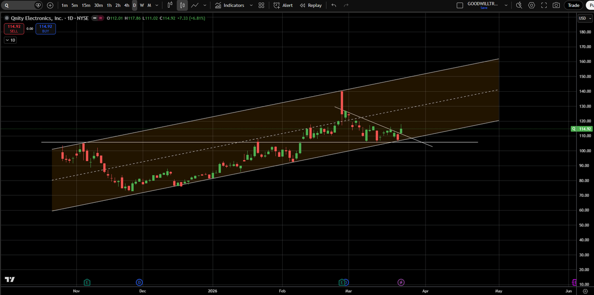
Task: Click the Qnity Electronics, Inc. symbol title
Action: point(37,18)
